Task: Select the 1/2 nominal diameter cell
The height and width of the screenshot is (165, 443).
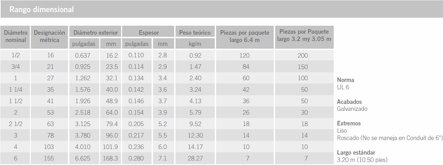Action: point(16,56)
